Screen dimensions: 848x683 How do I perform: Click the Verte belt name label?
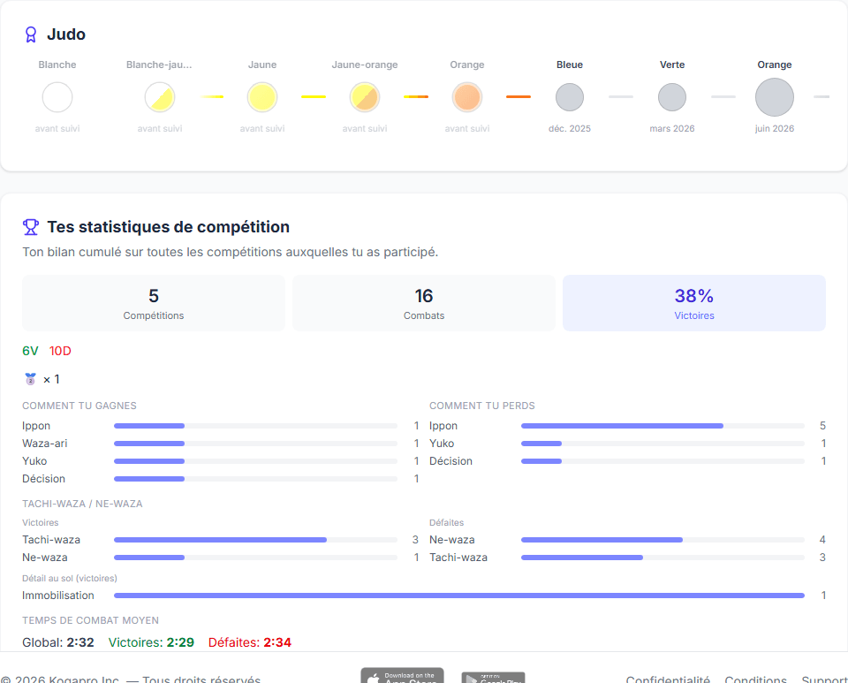coord(672,65)
